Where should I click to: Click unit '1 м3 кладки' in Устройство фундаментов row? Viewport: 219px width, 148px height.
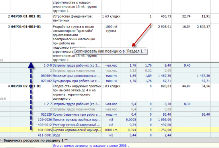[111, 16]
